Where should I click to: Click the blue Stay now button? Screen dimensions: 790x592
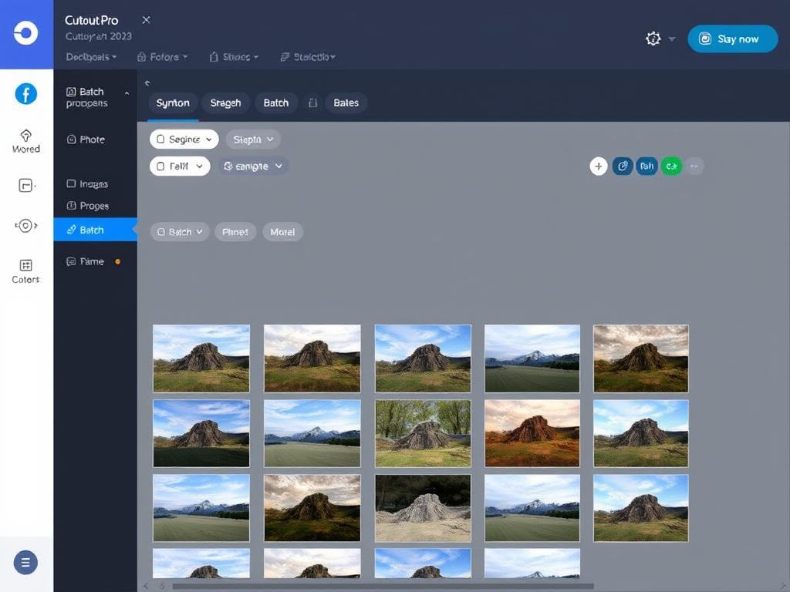(x=732, y=39)
